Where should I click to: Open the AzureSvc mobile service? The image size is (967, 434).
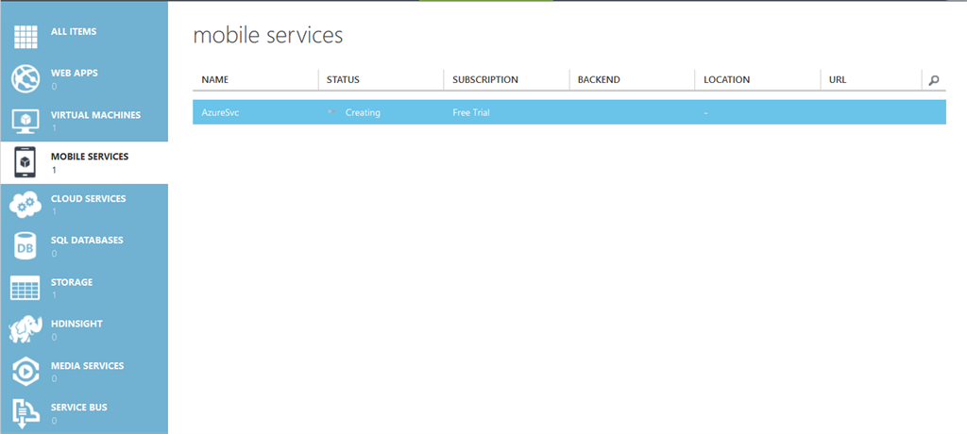220,113
